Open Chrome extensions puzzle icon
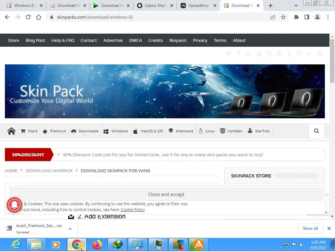The height and width of the screenshot is (251, 335). 296,17
